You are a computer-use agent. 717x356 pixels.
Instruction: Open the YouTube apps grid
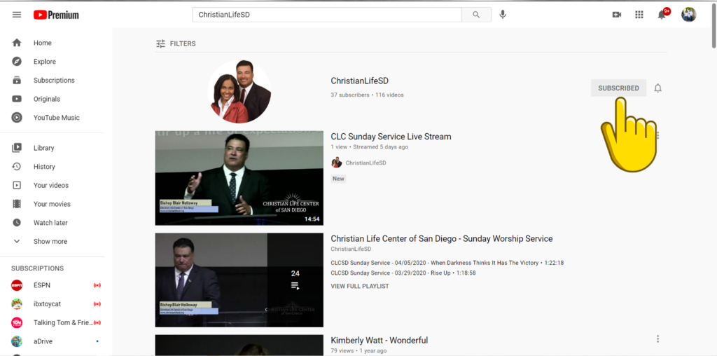point(639,15)
